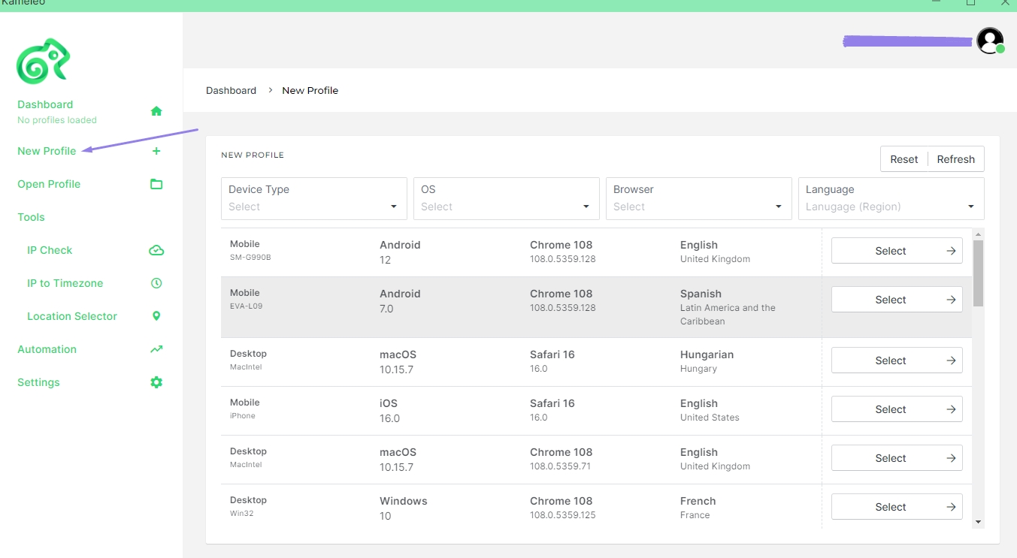The width and height of the screenshot is (1017, 558).
Task: Open the Language region dropdown
Action: (891, 199)
